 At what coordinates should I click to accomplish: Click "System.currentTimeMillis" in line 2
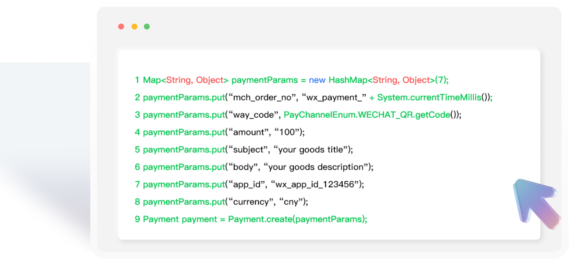click(x=429, y=98)
